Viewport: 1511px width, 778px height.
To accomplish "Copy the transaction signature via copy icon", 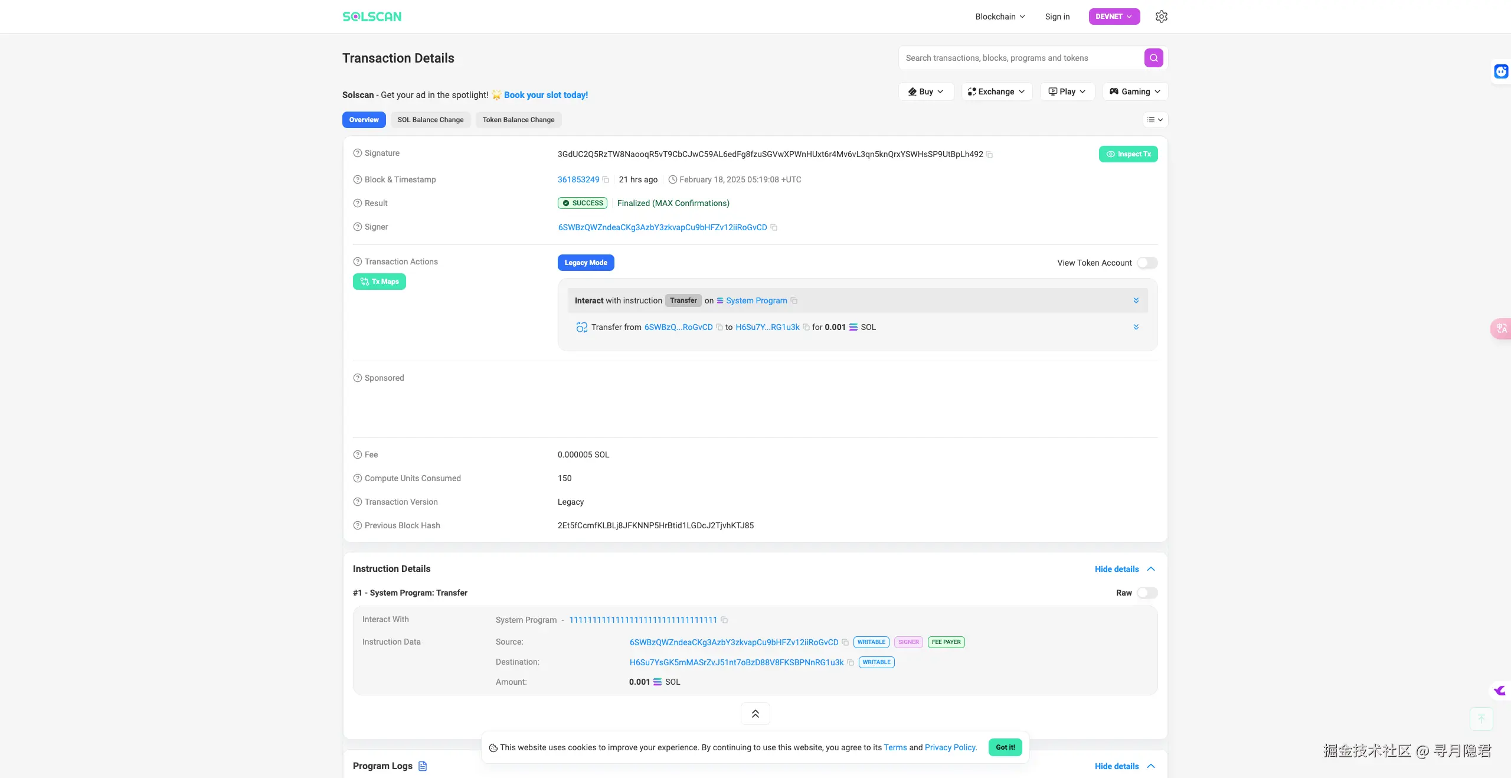I will click(990, 155).
